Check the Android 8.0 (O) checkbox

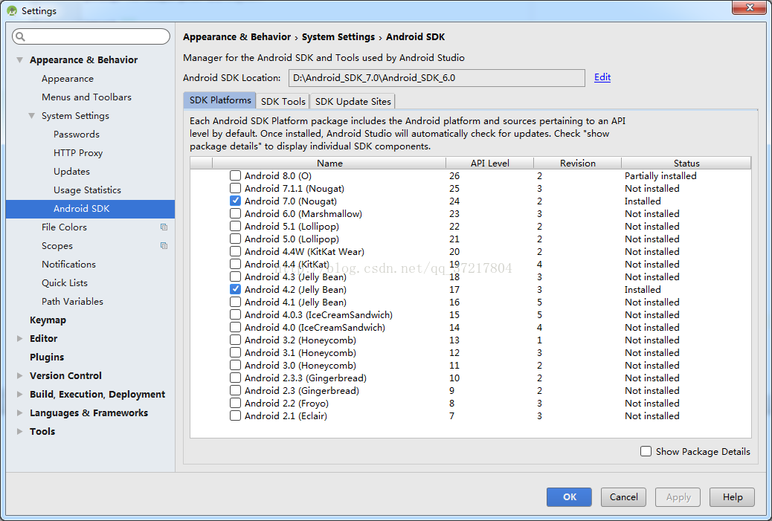click(235, 175)
